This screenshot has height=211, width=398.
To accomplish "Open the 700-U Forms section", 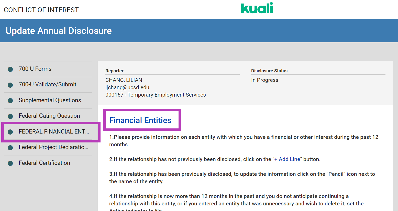I will (x=35, y=69).
